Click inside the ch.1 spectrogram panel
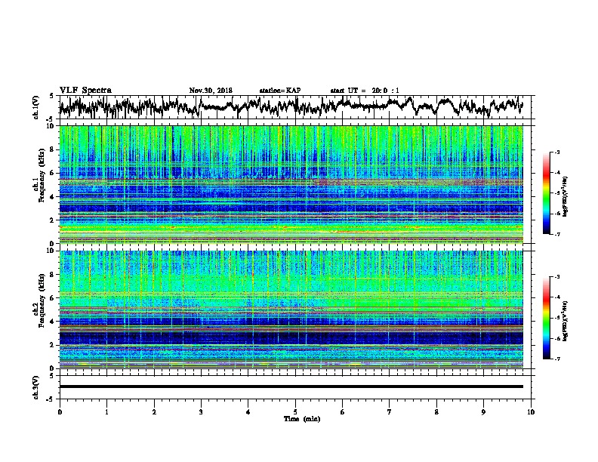The height and width of the screenshot is (462, 598). coord(291,184)
